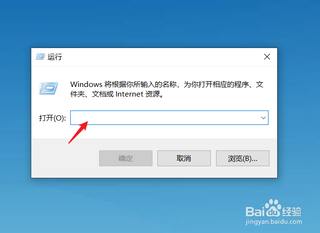Screen dimensions: 320x233
Task: Click the 确定 button
Action: click(x=126, y=158)
